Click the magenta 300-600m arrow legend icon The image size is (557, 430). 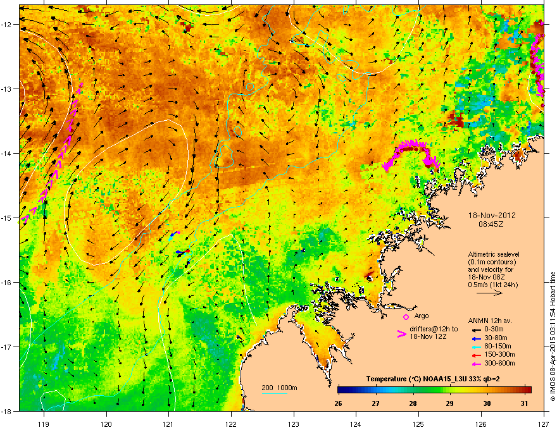coord(476,364)
